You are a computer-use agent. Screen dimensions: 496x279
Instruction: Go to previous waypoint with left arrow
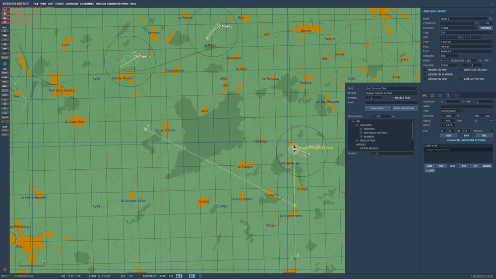point(442,102)
